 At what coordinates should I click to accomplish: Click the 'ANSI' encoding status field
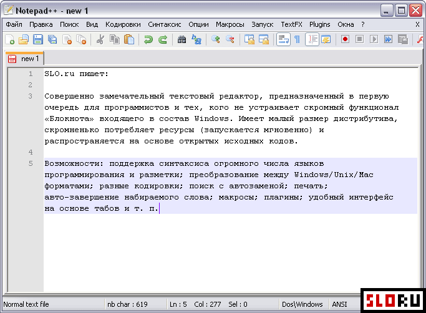339,304
